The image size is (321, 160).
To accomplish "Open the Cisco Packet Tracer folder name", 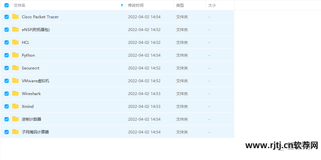I will [40, 17].
